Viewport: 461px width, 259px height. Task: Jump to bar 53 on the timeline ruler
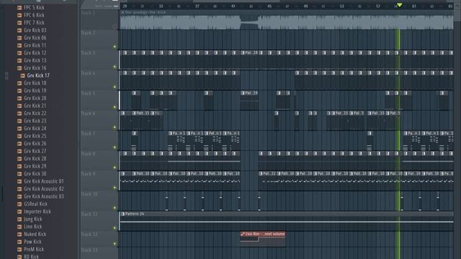[x=341, y=6]
